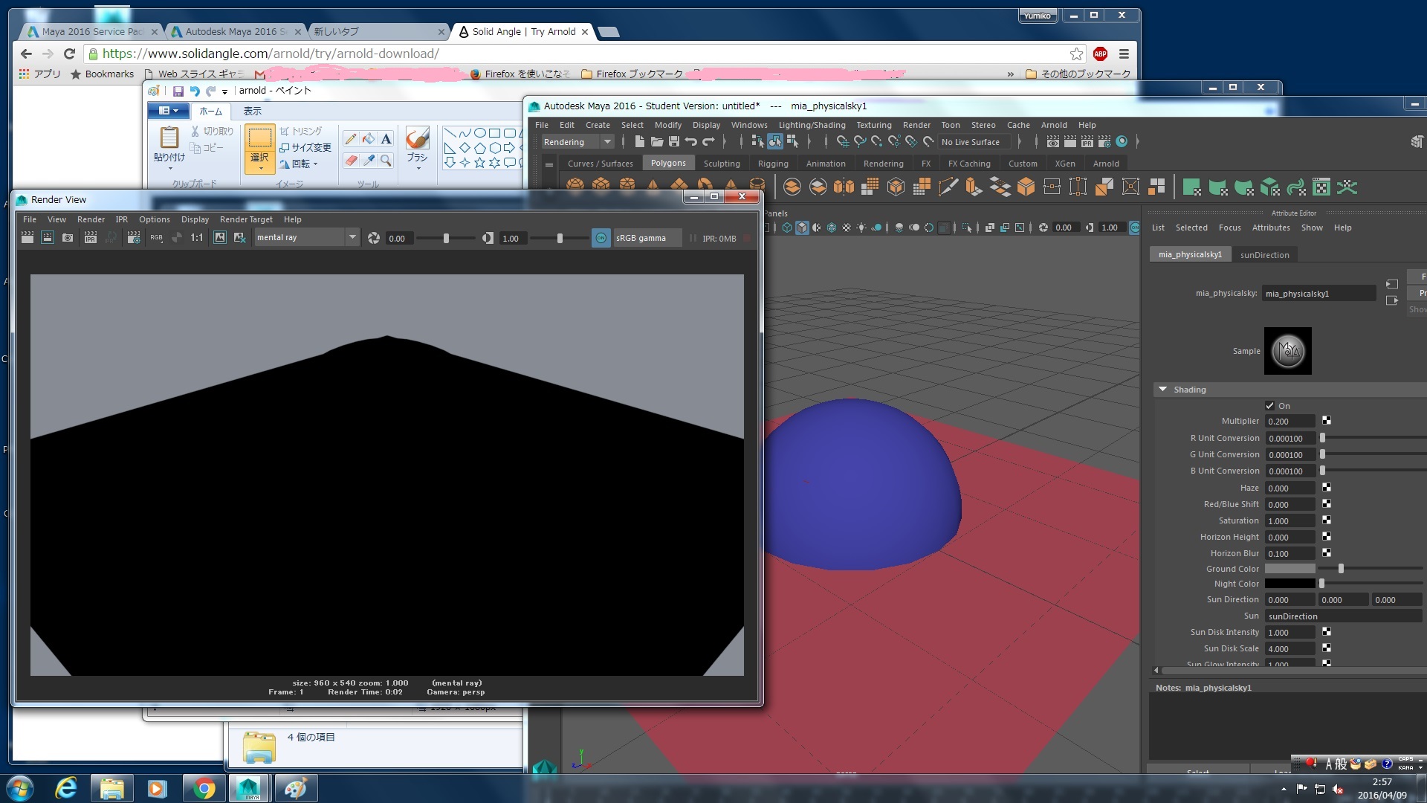The width and height of the screenshot is (1427, 803).
Task: Toggle wireframe display in viewport panel toolbar
Action: tap(787, 228)
